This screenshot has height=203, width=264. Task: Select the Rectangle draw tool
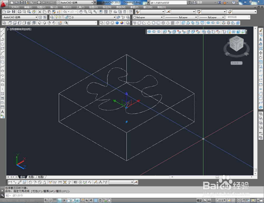[3, 49]
